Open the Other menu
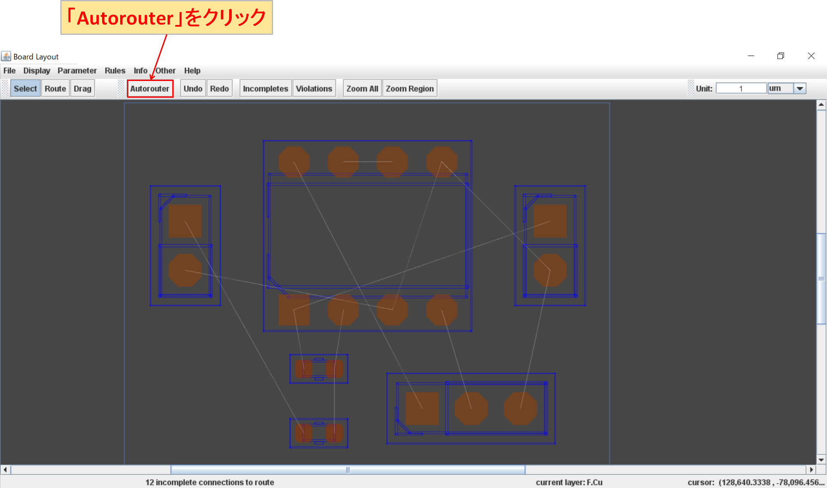 [165, 71]
